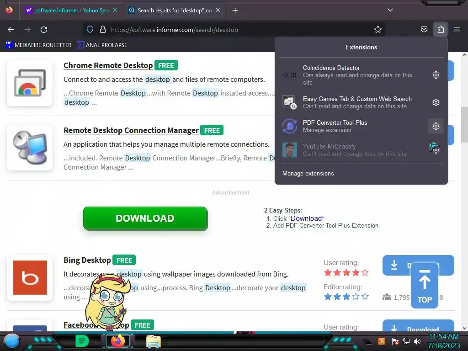Open the Save to Pocket icon
This screenshot has height=351, width=468.
(x=424, y=30)
